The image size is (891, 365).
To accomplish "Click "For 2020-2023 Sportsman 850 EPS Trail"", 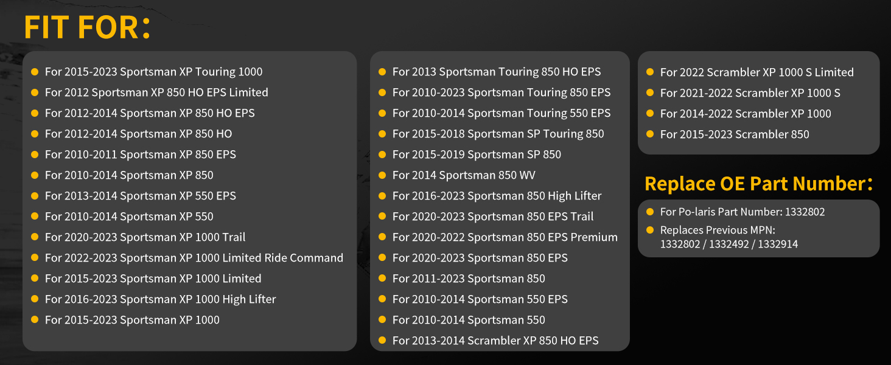I will (x=493, y=217).
